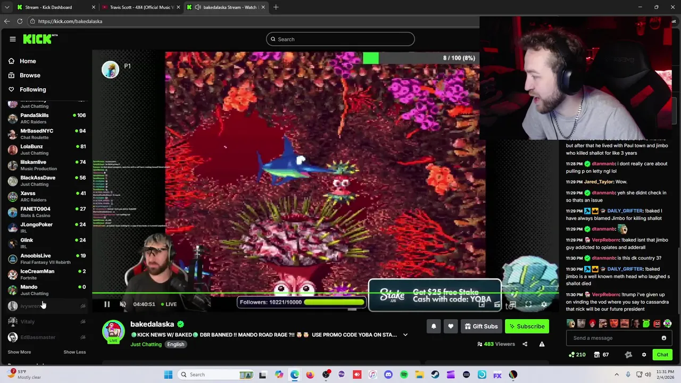
Task: Collapse followed list with Show Less
Action: pos(74,352)
